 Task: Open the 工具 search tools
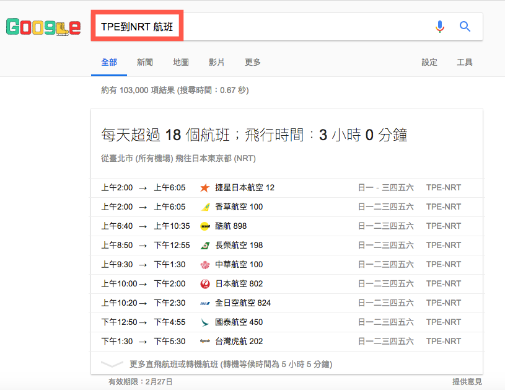point(465,62)
